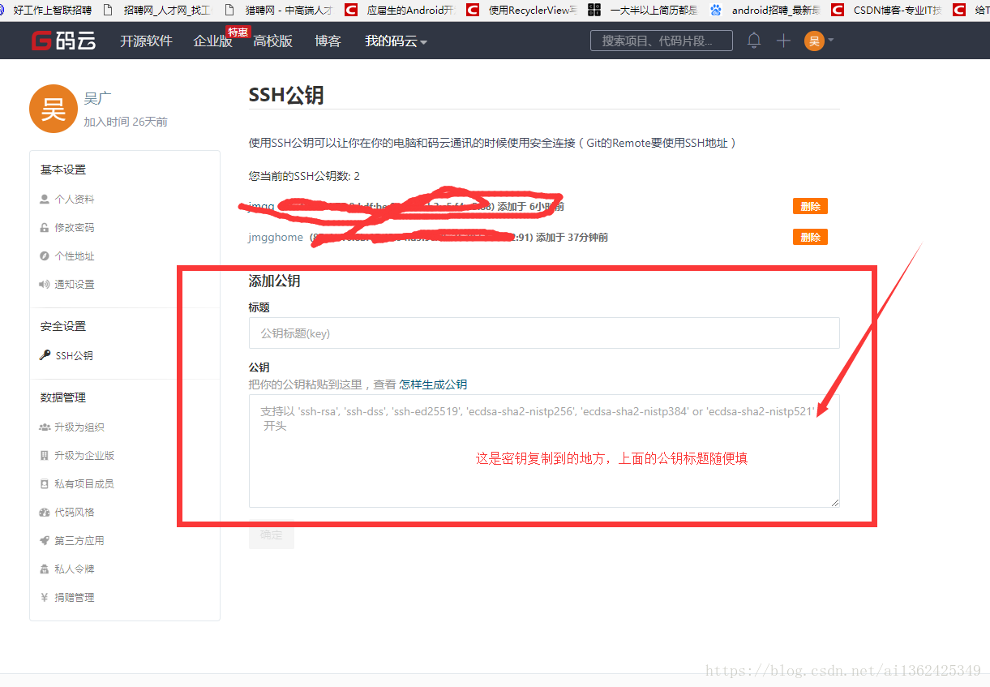Click the compass icon beside 个性地址
Screen dimensions: 990x687
(44, 256)
